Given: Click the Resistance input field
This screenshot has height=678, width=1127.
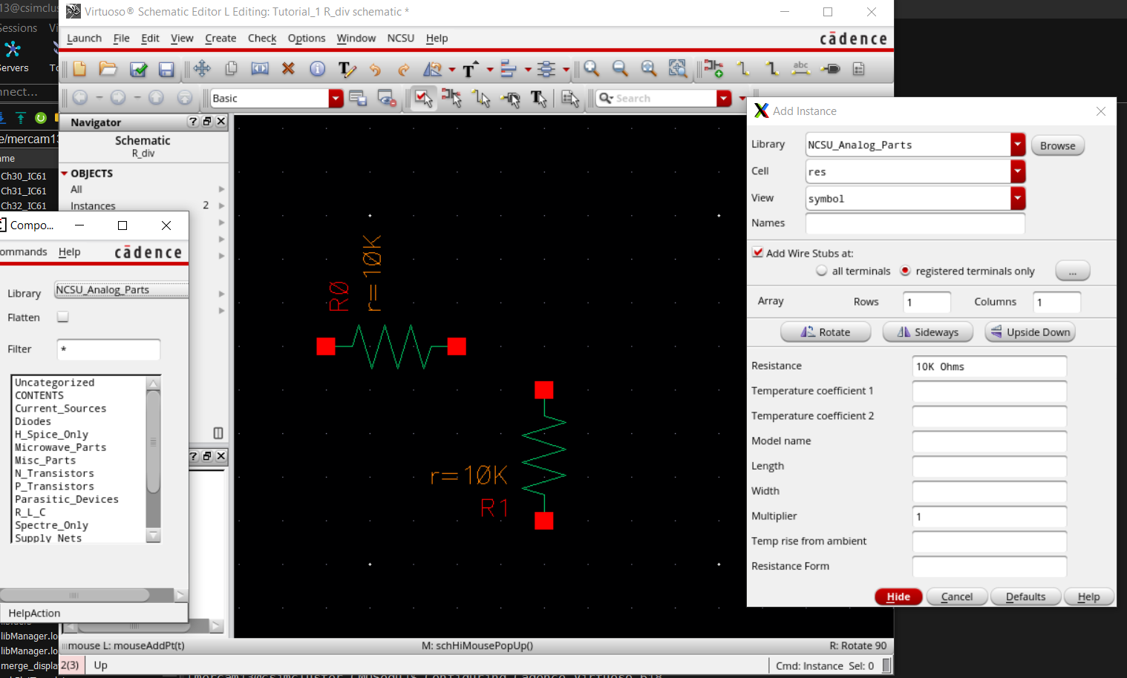Looking at the screenshot, I should point(988,366).
